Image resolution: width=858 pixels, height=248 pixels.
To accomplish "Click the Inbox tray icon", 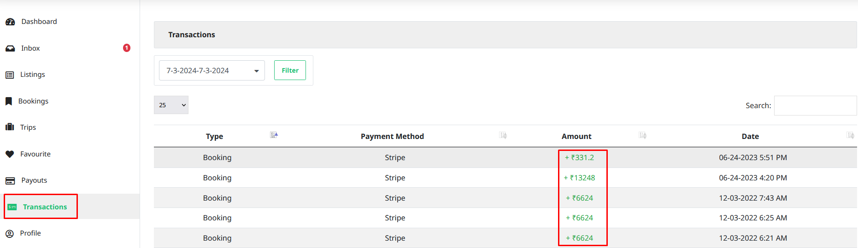I will [10, 48].
